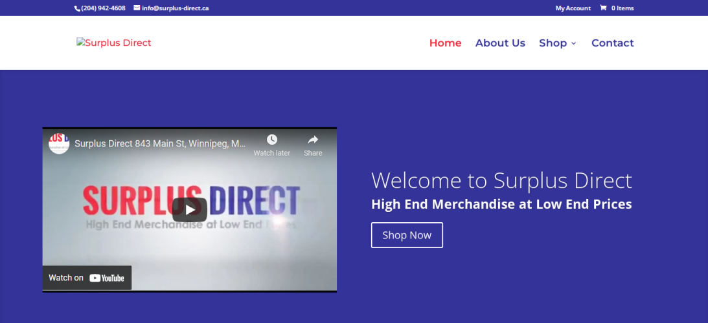Screen dimensions: 708x323
Task: Play the Surplus Direct video
Action: (x=190, y=210)
